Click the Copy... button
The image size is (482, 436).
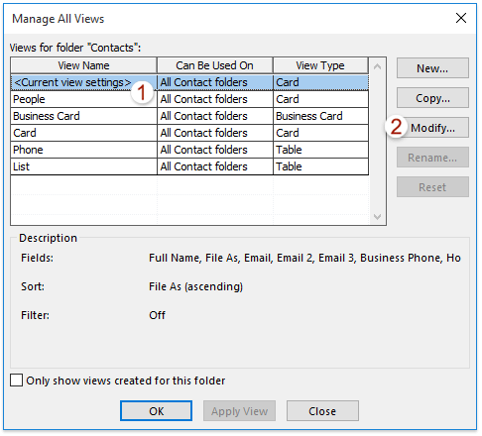(432, 98)
